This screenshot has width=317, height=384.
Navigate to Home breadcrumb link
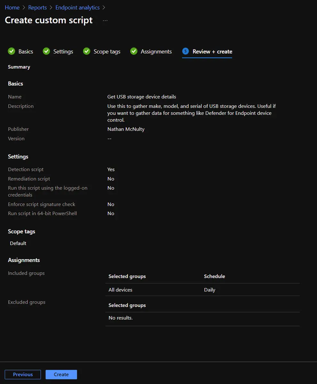tap(12, 7)
